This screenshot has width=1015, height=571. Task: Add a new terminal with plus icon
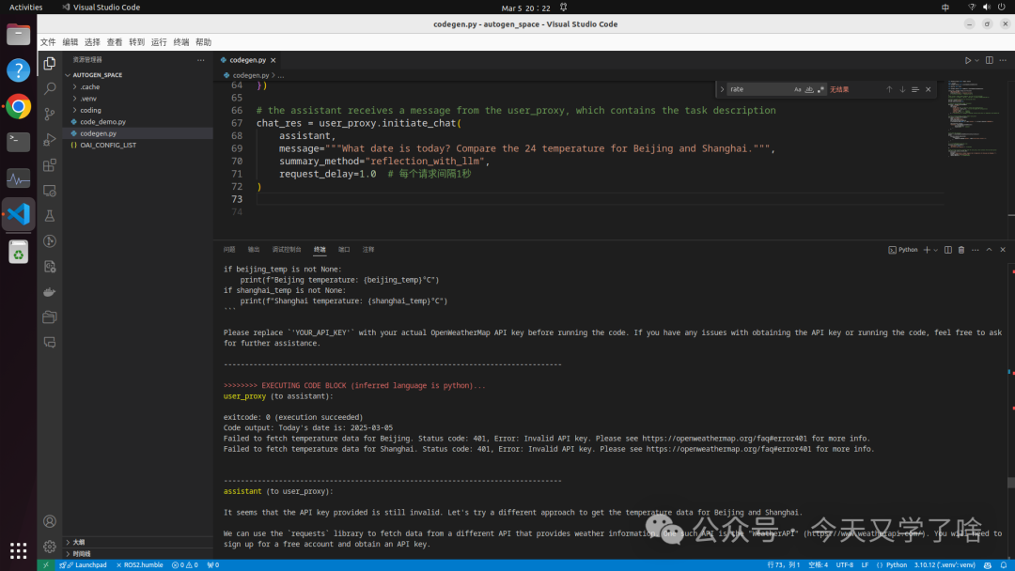927,250
